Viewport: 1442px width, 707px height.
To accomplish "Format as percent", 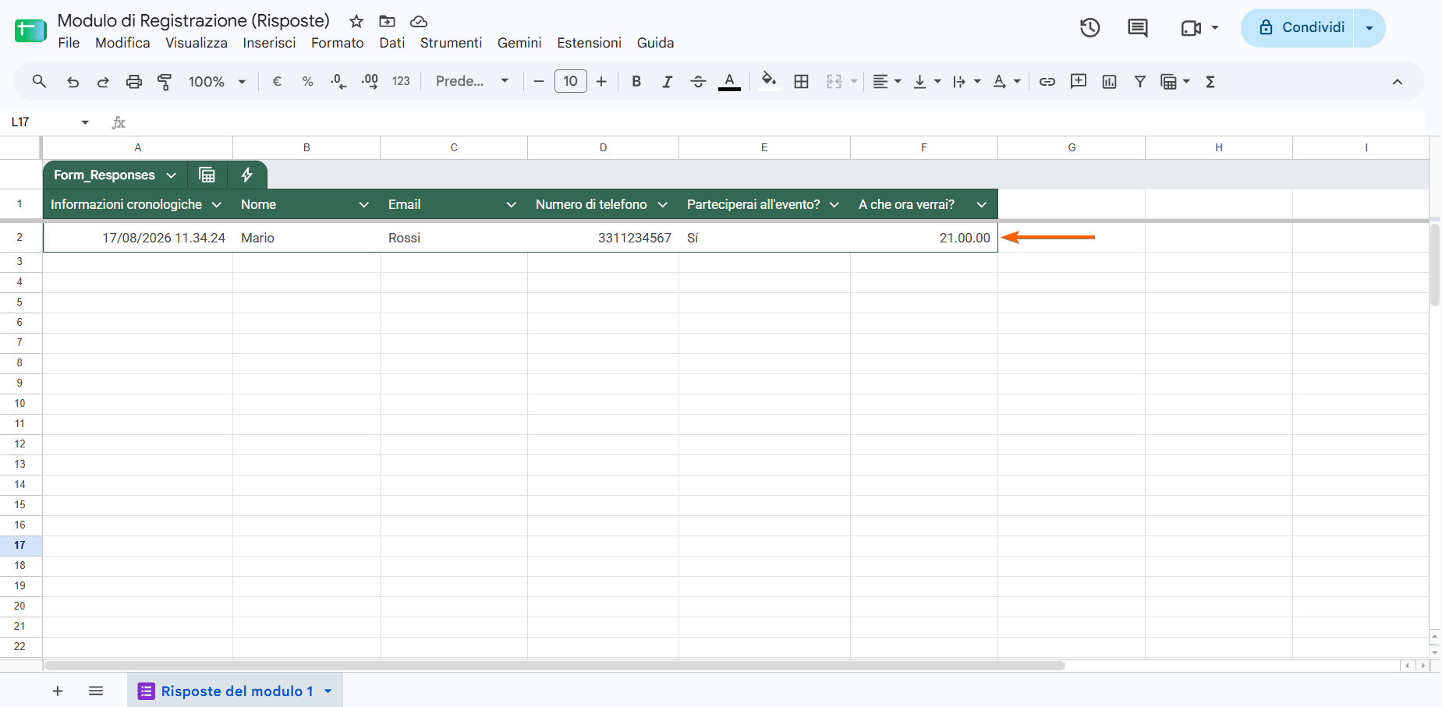I will (307, 81).
